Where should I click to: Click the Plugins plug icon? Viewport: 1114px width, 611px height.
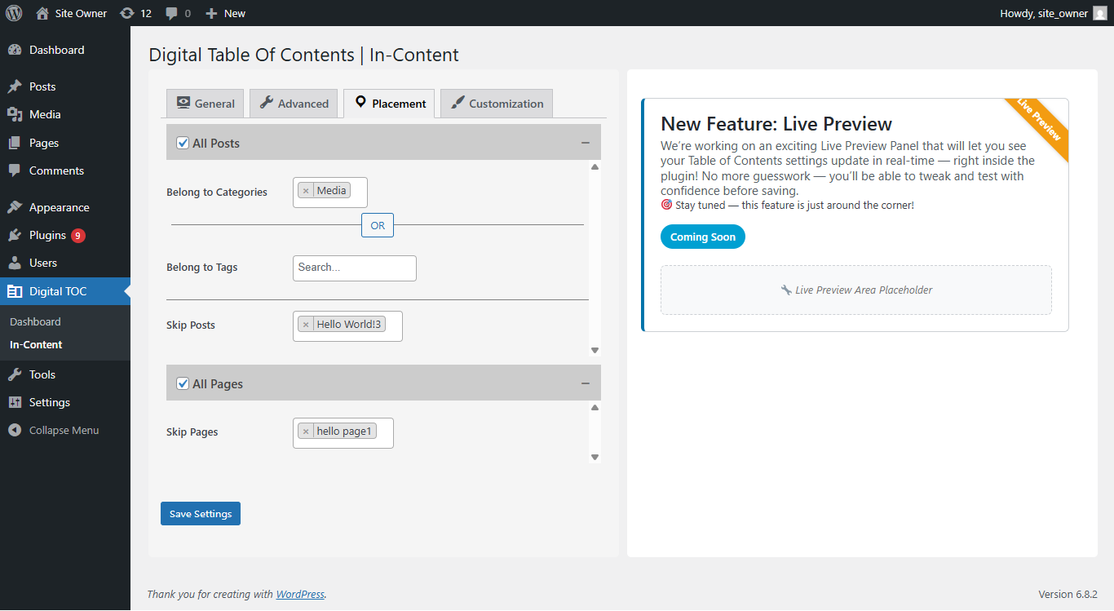tap(15, 235)
